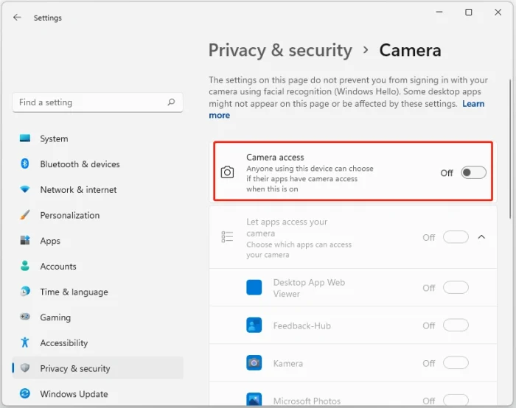This screenshot has height=408, width=516.
Task: Click the Gaming controller icon
Action: pos(25,317)
